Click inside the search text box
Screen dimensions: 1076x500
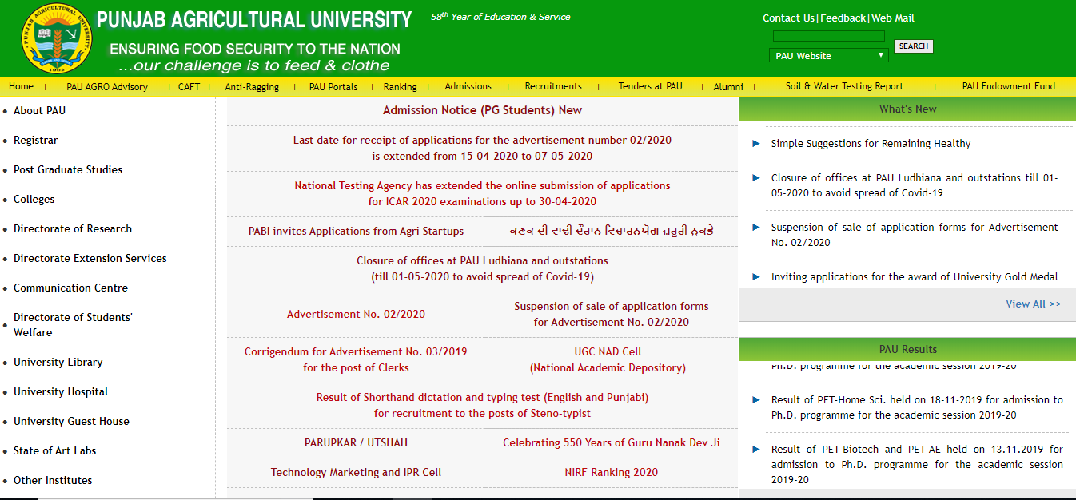point(828,35)
